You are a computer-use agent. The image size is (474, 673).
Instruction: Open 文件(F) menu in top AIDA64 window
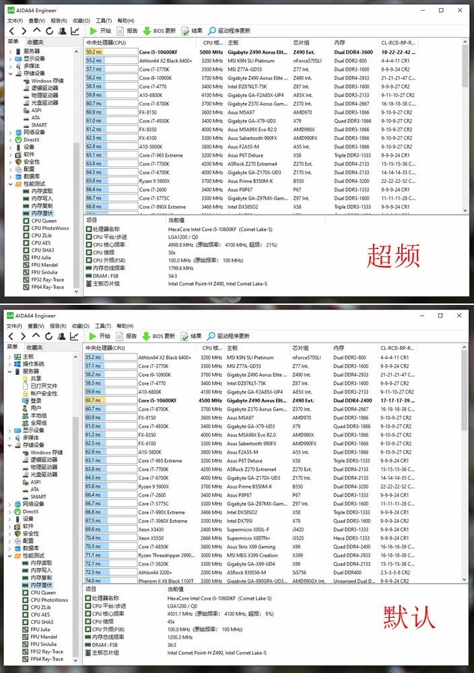[15, 21]
